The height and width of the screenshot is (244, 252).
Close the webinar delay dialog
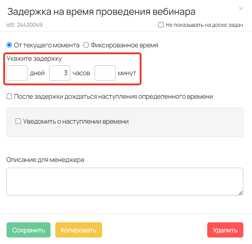point(241,8)
